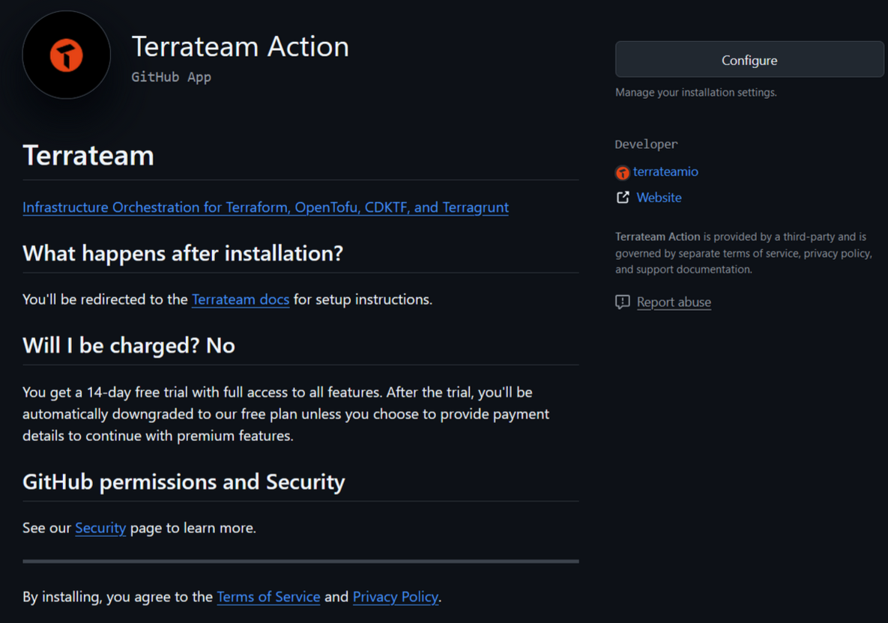Click the 'Will I be charged? No' heading
Screen dimensions: 888x623
(x=129, y=346)
